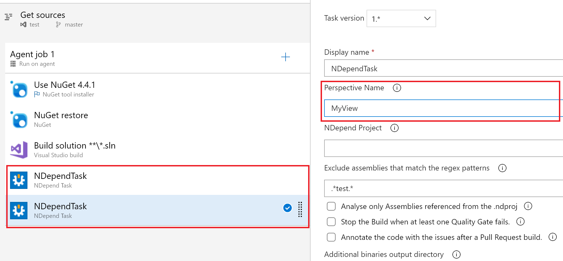Click the branch icon beside master

[58, 25]
